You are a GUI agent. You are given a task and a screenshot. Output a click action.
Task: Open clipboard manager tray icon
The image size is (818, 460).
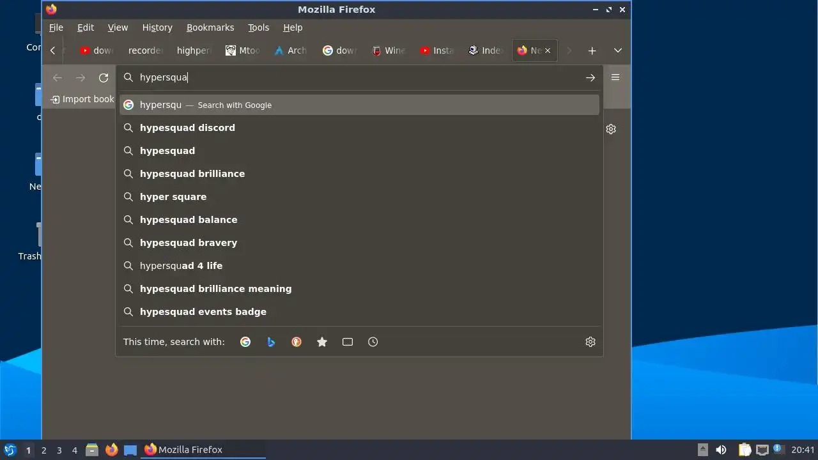(745, 450)
